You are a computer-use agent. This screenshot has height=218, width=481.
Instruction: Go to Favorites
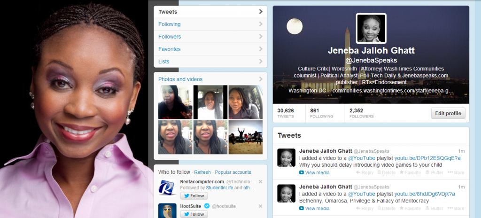click(210, 49)
